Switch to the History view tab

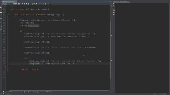pos(10,4)
